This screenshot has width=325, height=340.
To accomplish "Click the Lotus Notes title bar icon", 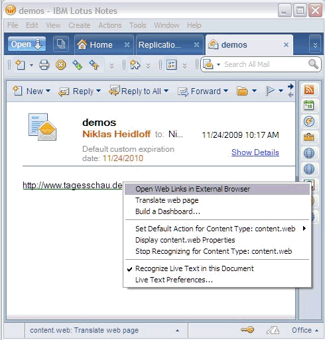I will click(11, 10).
